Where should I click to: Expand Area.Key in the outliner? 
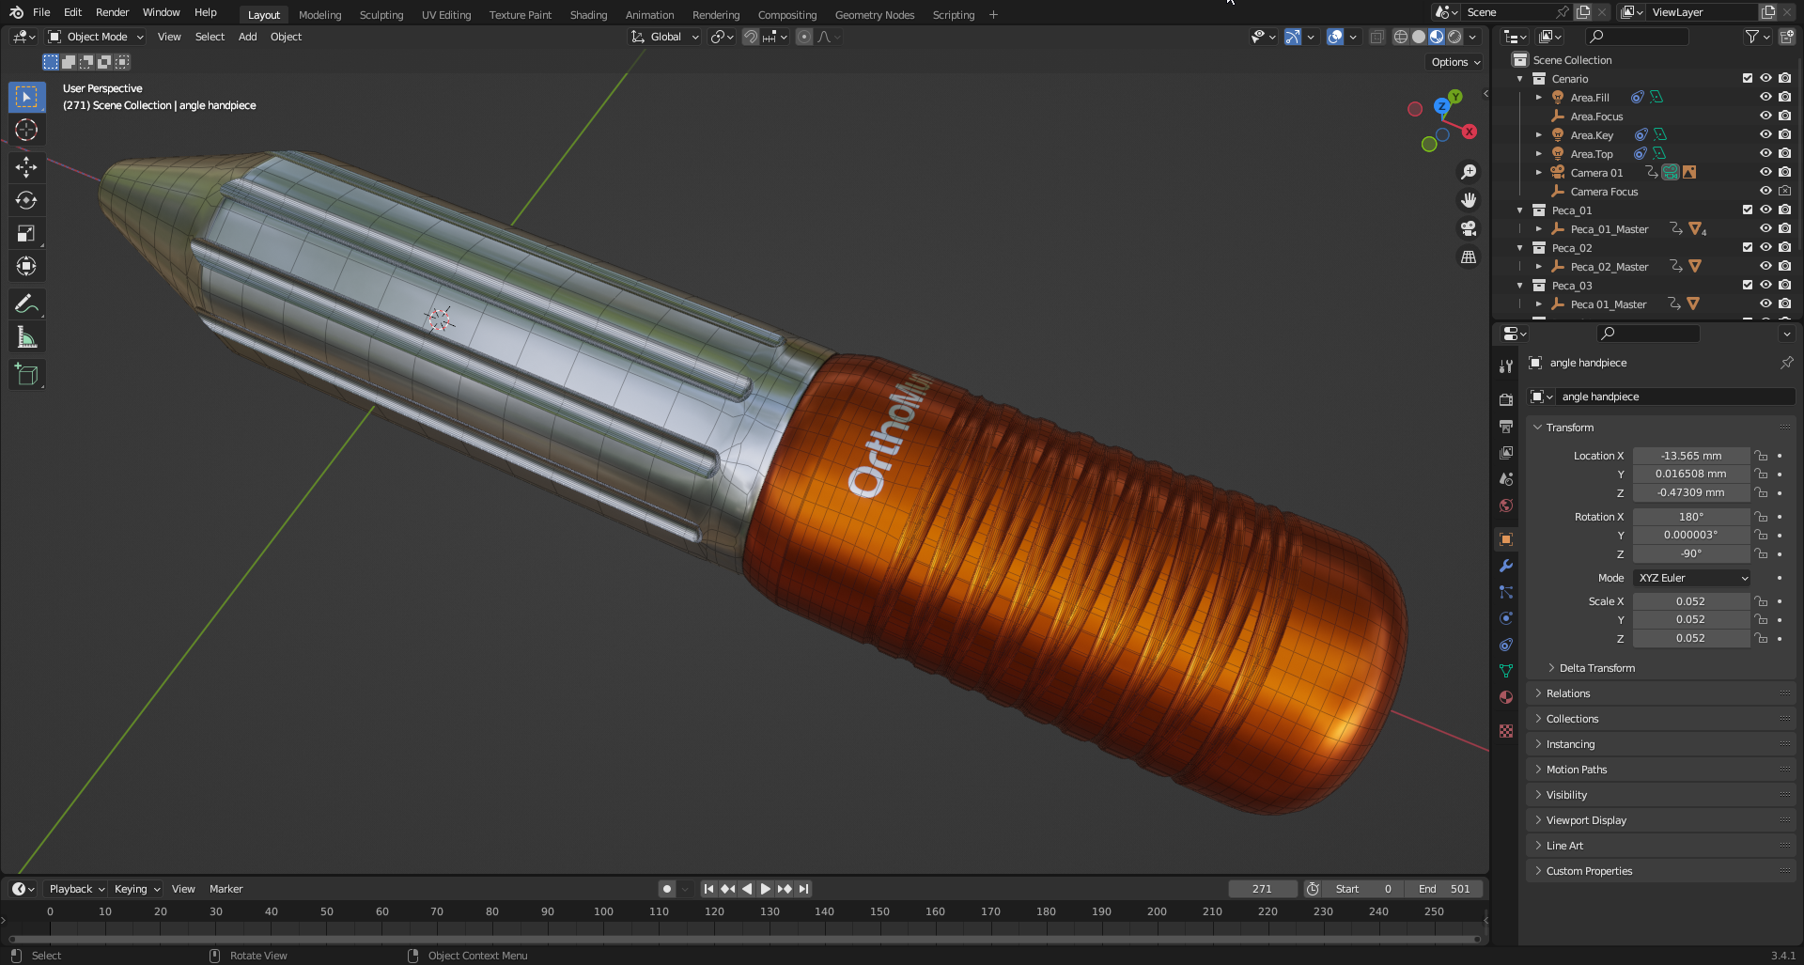(x=1539, y=135)
